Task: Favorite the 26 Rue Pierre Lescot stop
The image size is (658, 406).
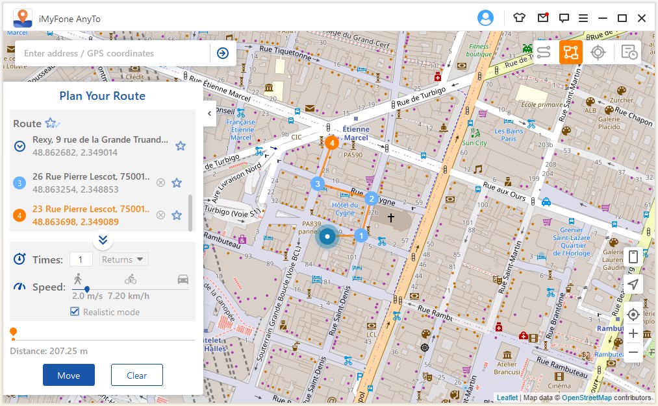Action: coord(177,183)
